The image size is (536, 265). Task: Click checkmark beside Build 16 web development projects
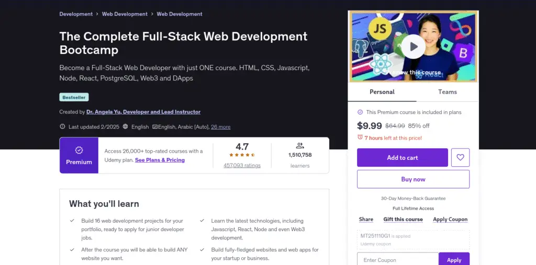tap(72, 221)
